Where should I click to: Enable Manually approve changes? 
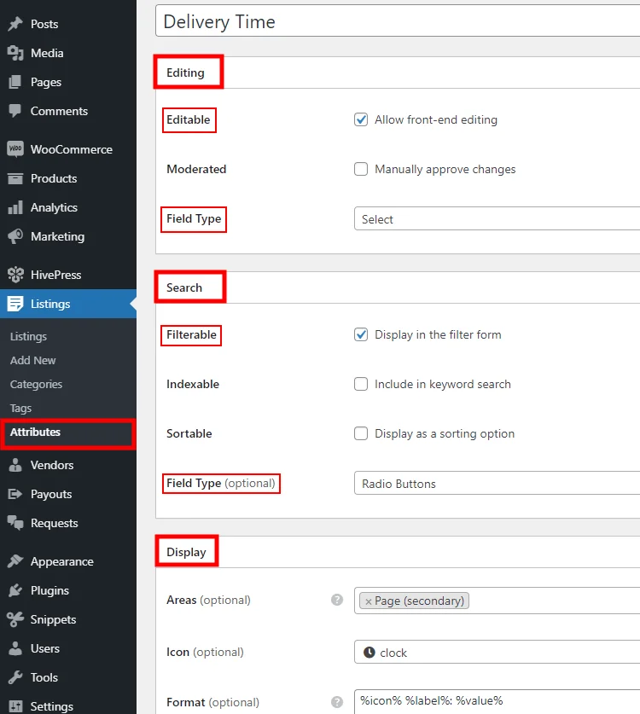tap(361, 169)
